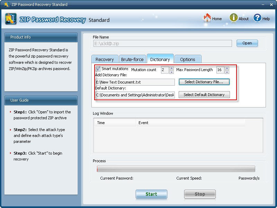Click the Product info panel header
The width and height of the screenshot is (277, 208).
[x=41, y=37]
